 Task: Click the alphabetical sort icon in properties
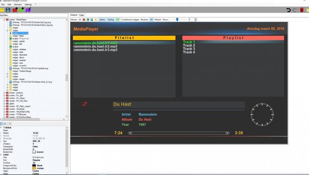pyautogui.click(x=6, y=124)
